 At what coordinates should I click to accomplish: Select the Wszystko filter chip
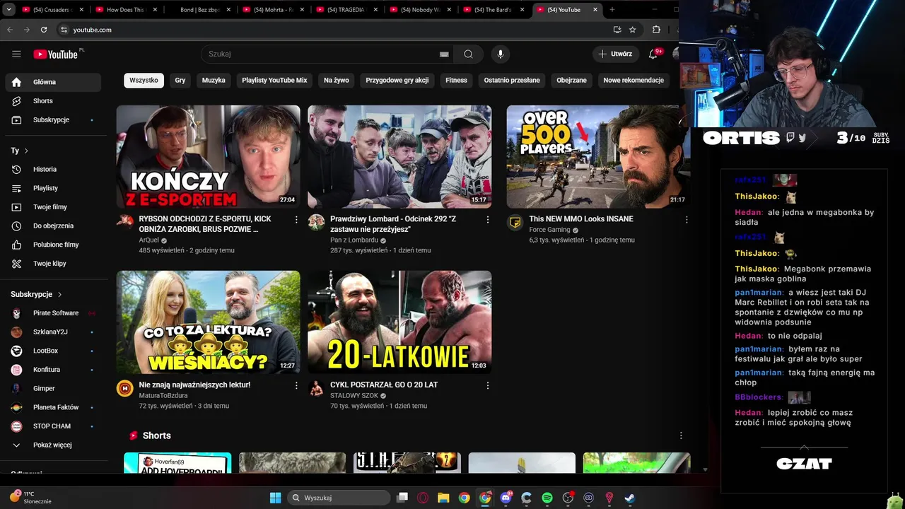click(144, 80)
